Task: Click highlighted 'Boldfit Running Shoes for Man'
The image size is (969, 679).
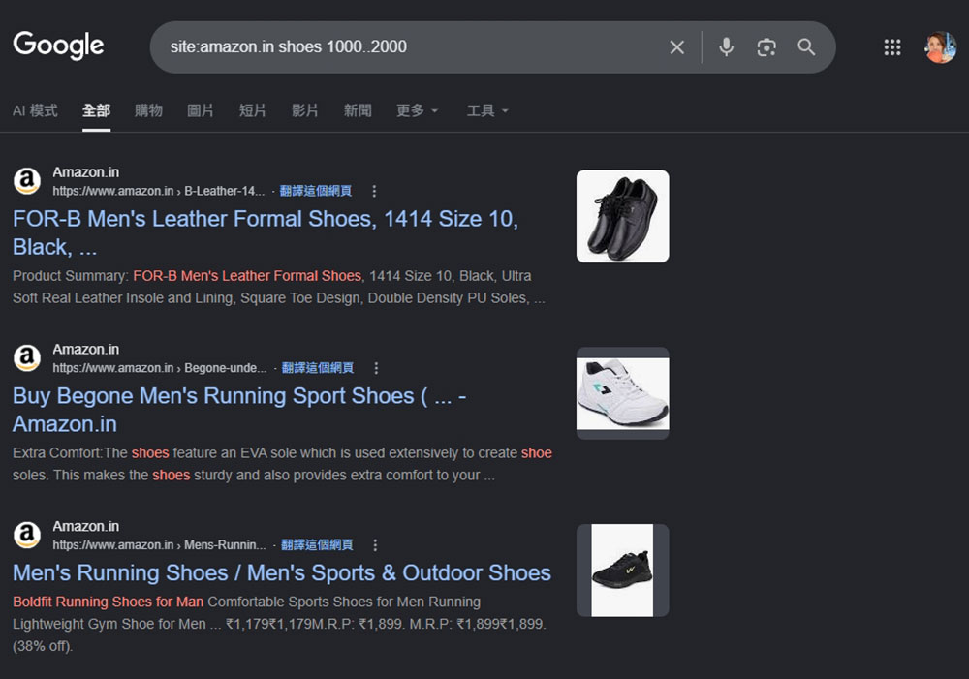Action: [109, 602]
